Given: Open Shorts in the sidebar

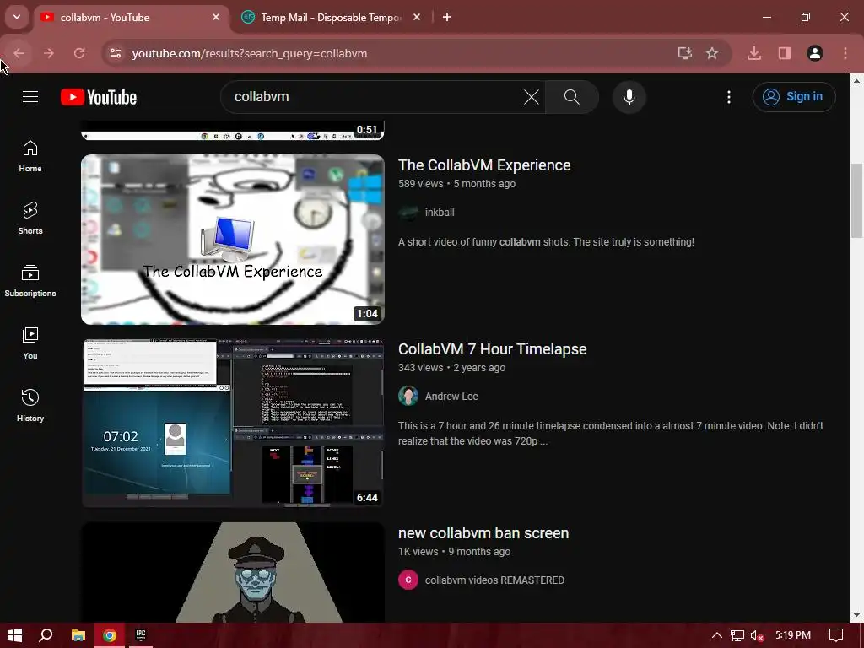Looking at the screenshot, I should 30,219.
